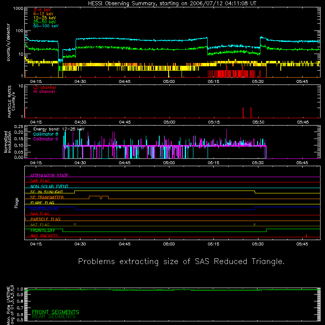Image resolution: width=325 pixels, height=325 pixels.
Task: Click the 'counts/s/detector' axis label
Action: (x=8, y=42)
